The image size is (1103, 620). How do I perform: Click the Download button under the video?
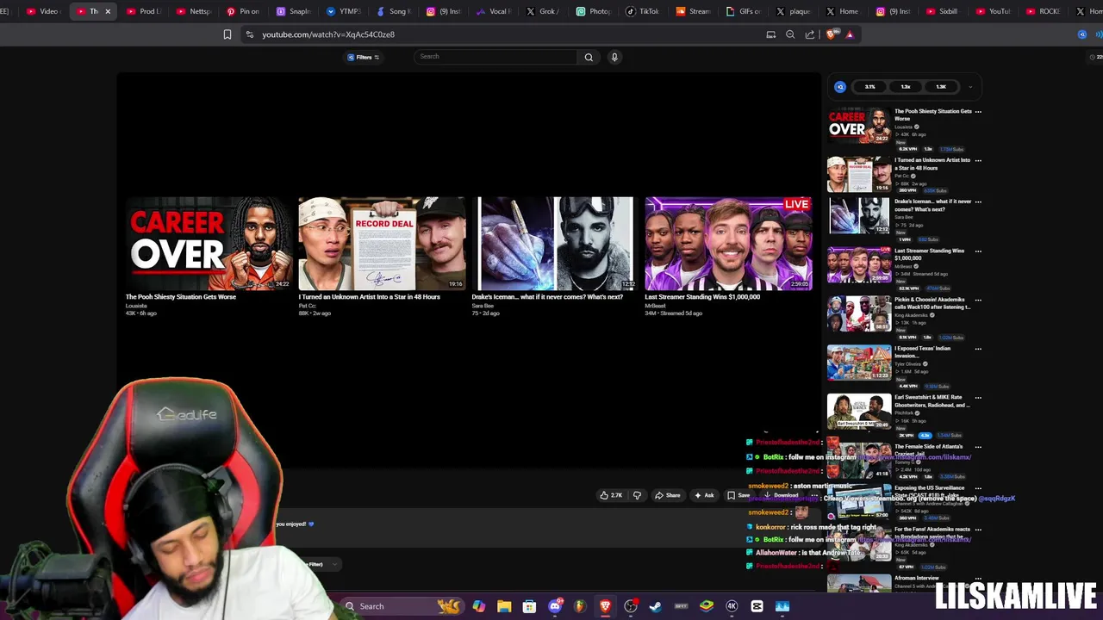[782, 495]
